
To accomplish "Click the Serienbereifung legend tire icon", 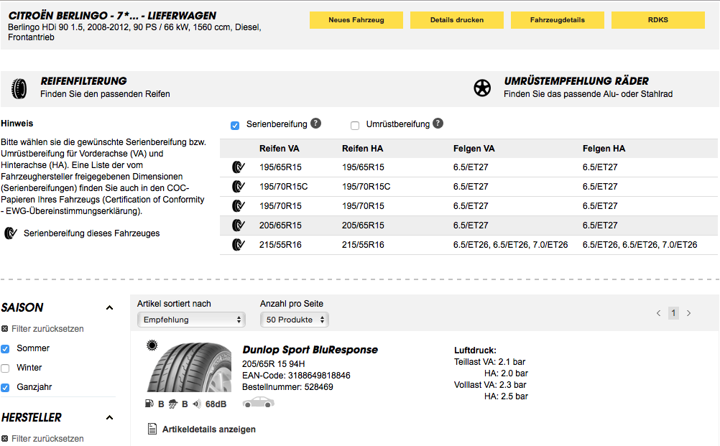I will 11,233.
